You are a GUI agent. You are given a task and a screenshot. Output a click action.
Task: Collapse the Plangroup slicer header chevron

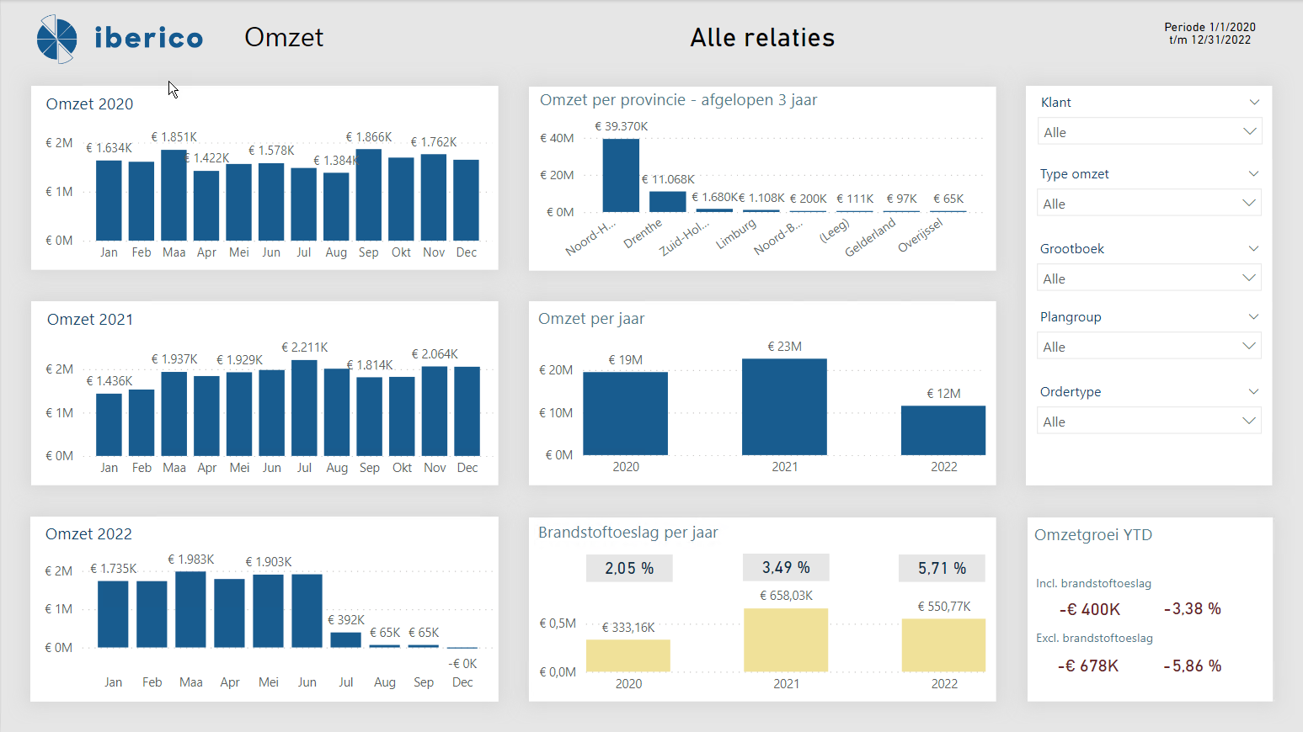click(x=1253, y=316)
